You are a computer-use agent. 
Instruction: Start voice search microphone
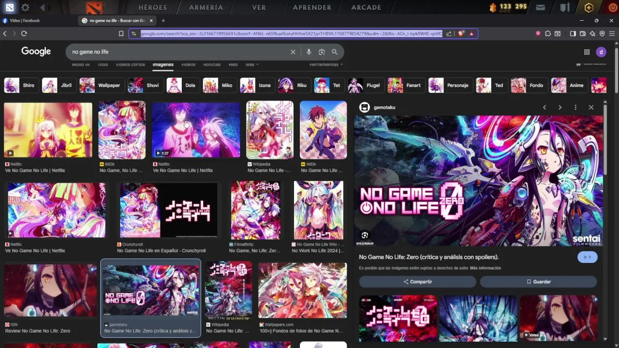309,52
